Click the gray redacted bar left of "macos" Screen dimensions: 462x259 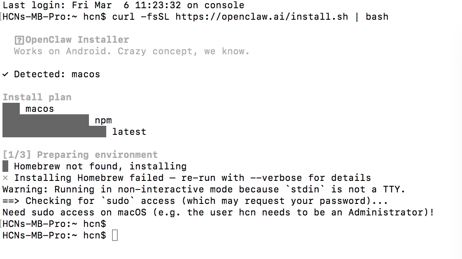(x=11, y=109)
